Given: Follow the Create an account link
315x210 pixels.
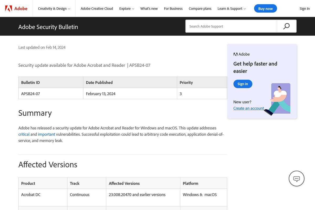Looking at the screenshot, I should 249,108.
